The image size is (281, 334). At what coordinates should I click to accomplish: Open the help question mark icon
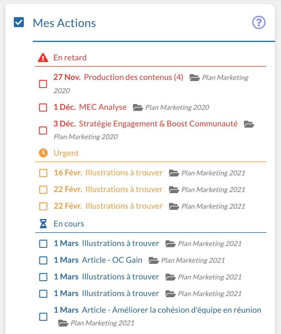[x=259, y=22]
